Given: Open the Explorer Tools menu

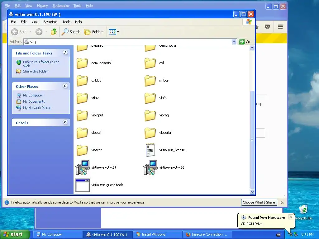Looking at the screenshot, I should [66, 22].
